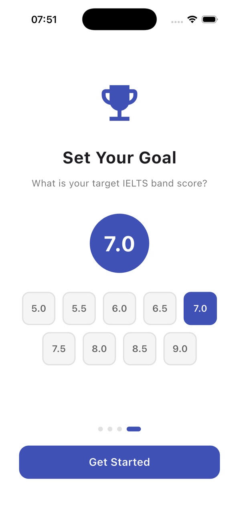Go to third onboarding page dot

[x=119, y=429]
